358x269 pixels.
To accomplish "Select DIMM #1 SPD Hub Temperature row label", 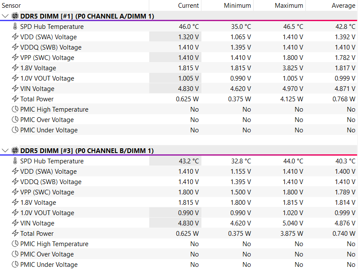I will [52, 26].
